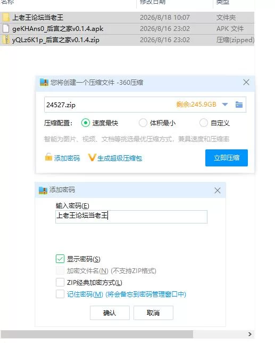Click the zip archive icon for yQLz6K1p_后宫之家v0.1.4.zip
Screen dimensions: 275x343
pyautogui.click(x=6, y=40)
